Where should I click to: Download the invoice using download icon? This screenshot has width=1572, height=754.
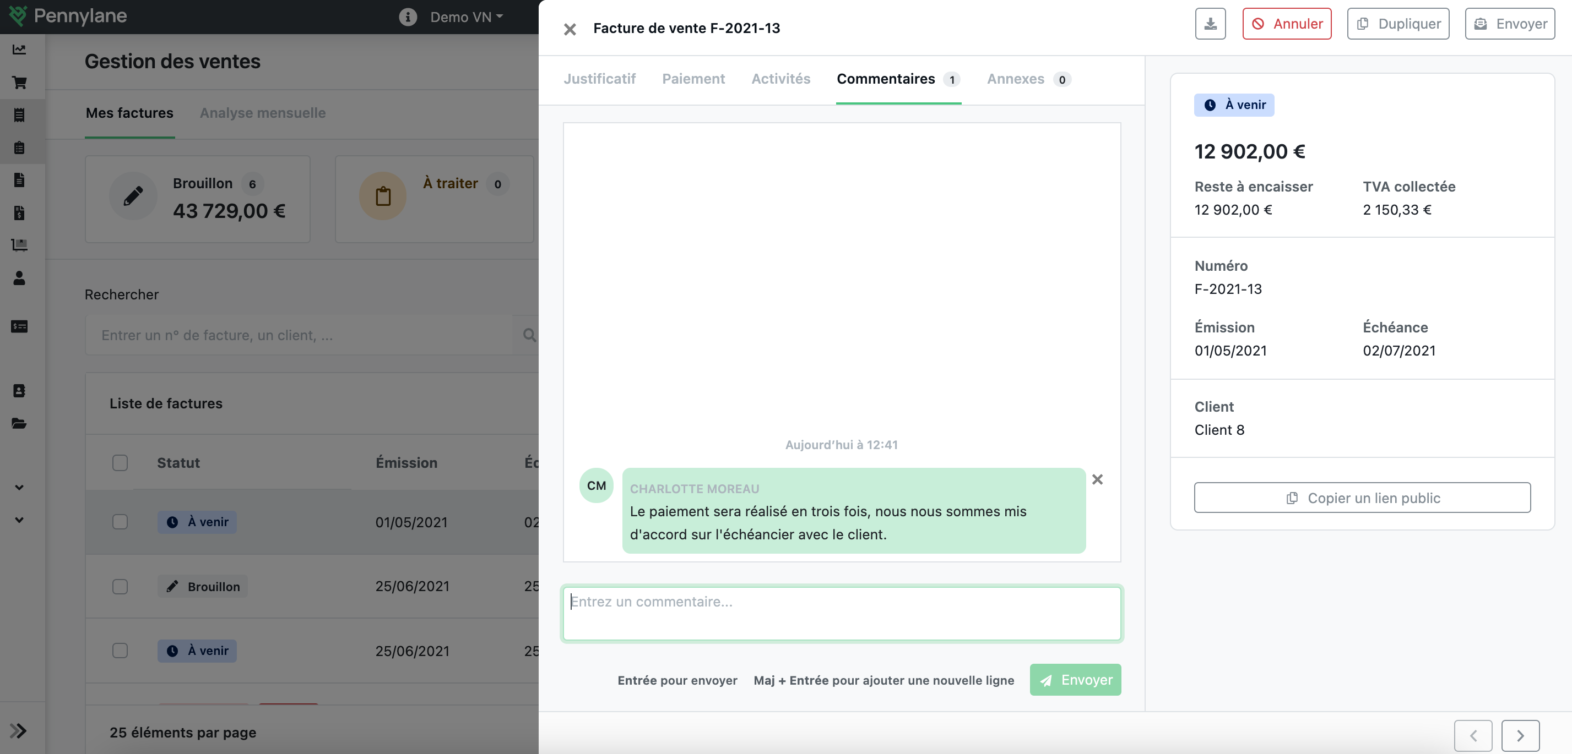click(x=1210, y=24)
